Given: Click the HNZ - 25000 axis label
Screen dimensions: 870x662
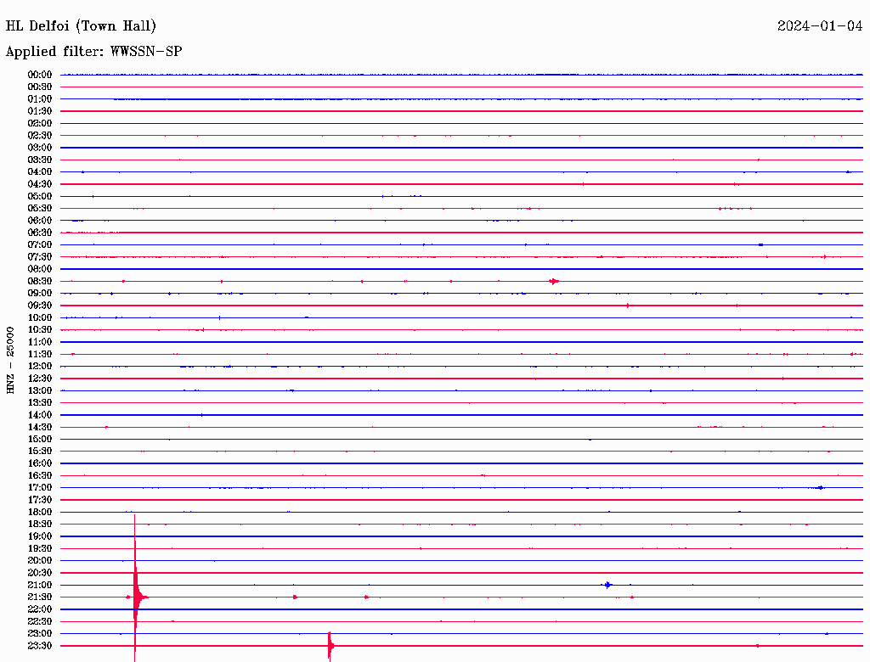Looking at the screenshot, I should pyautogui.click(x=10, y=360).
